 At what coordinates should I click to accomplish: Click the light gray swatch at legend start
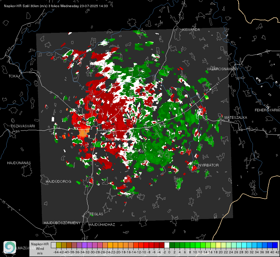point(53,245)
